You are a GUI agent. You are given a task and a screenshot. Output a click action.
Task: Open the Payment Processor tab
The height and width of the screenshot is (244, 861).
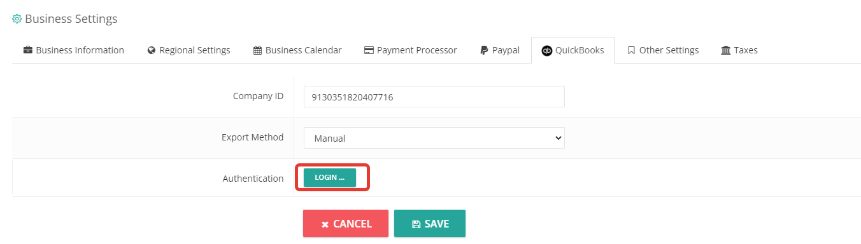[x=411, y=50]
